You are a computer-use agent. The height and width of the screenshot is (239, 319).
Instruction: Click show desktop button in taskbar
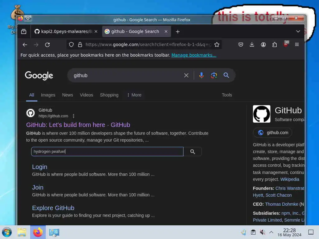tap(311, 232)
